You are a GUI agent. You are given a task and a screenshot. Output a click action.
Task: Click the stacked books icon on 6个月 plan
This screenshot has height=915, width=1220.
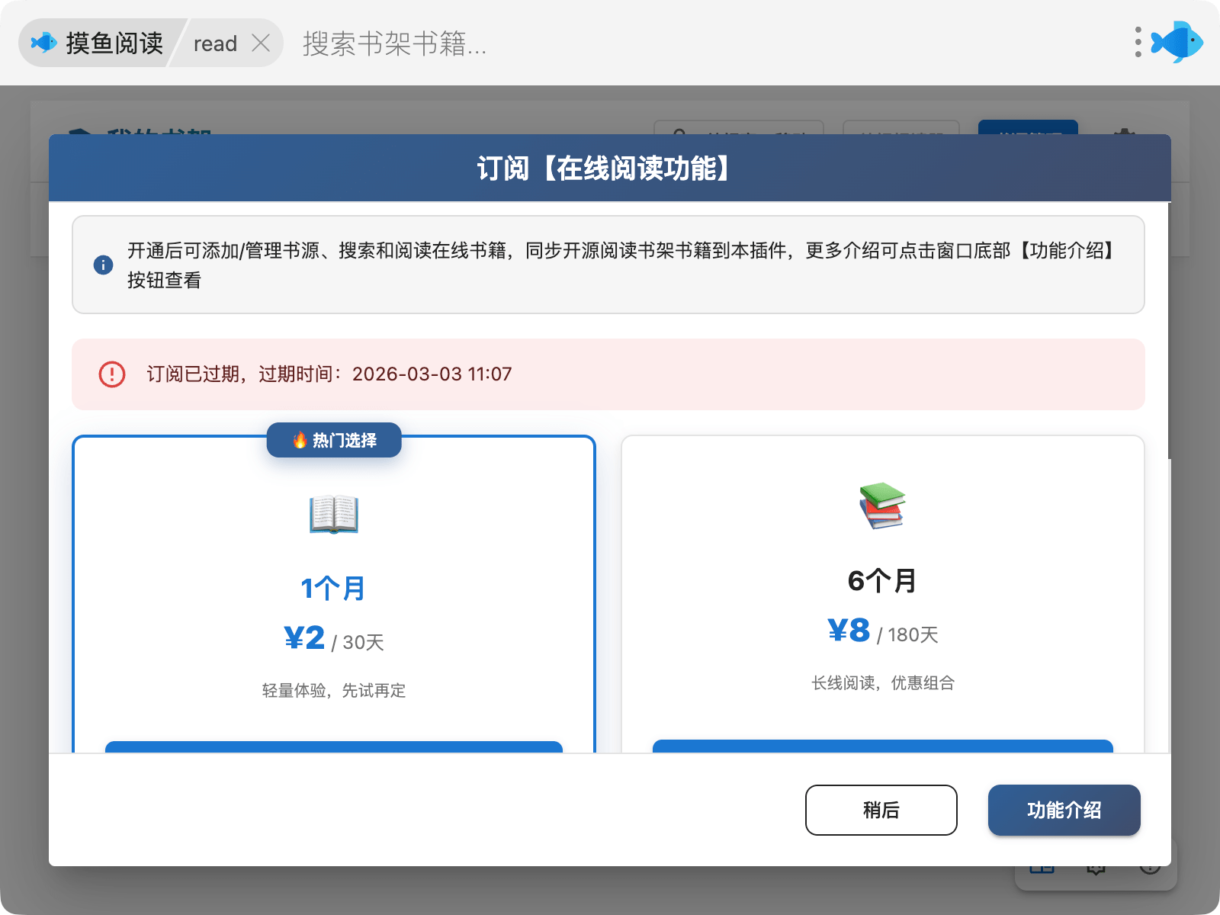[882, 506]
